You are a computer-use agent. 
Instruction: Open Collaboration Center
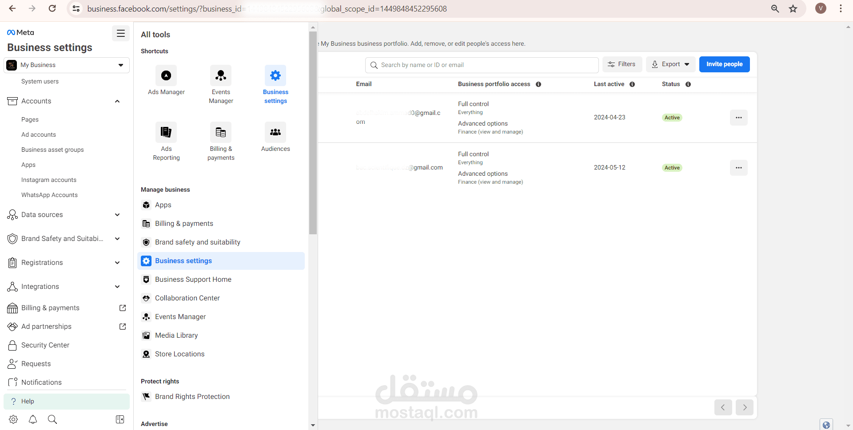pos(221,298)
